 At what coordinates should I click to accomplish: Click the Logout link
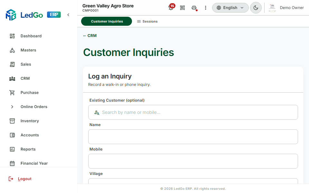[25, 179]
